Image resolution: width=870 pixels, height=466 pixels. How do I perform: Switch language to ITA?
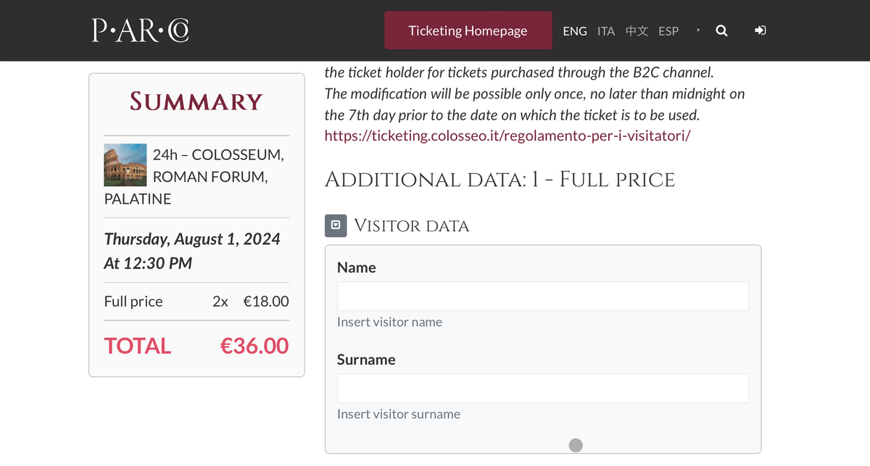[x=606, y=31]
